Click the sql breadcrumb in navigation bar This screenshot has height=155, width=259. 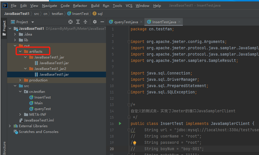pos(100,13)
